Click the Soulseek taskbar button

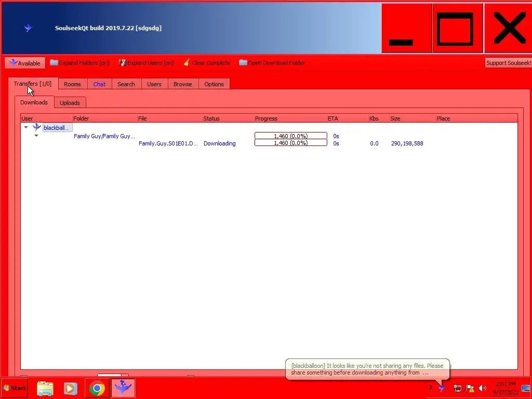(x=123, y=388)
